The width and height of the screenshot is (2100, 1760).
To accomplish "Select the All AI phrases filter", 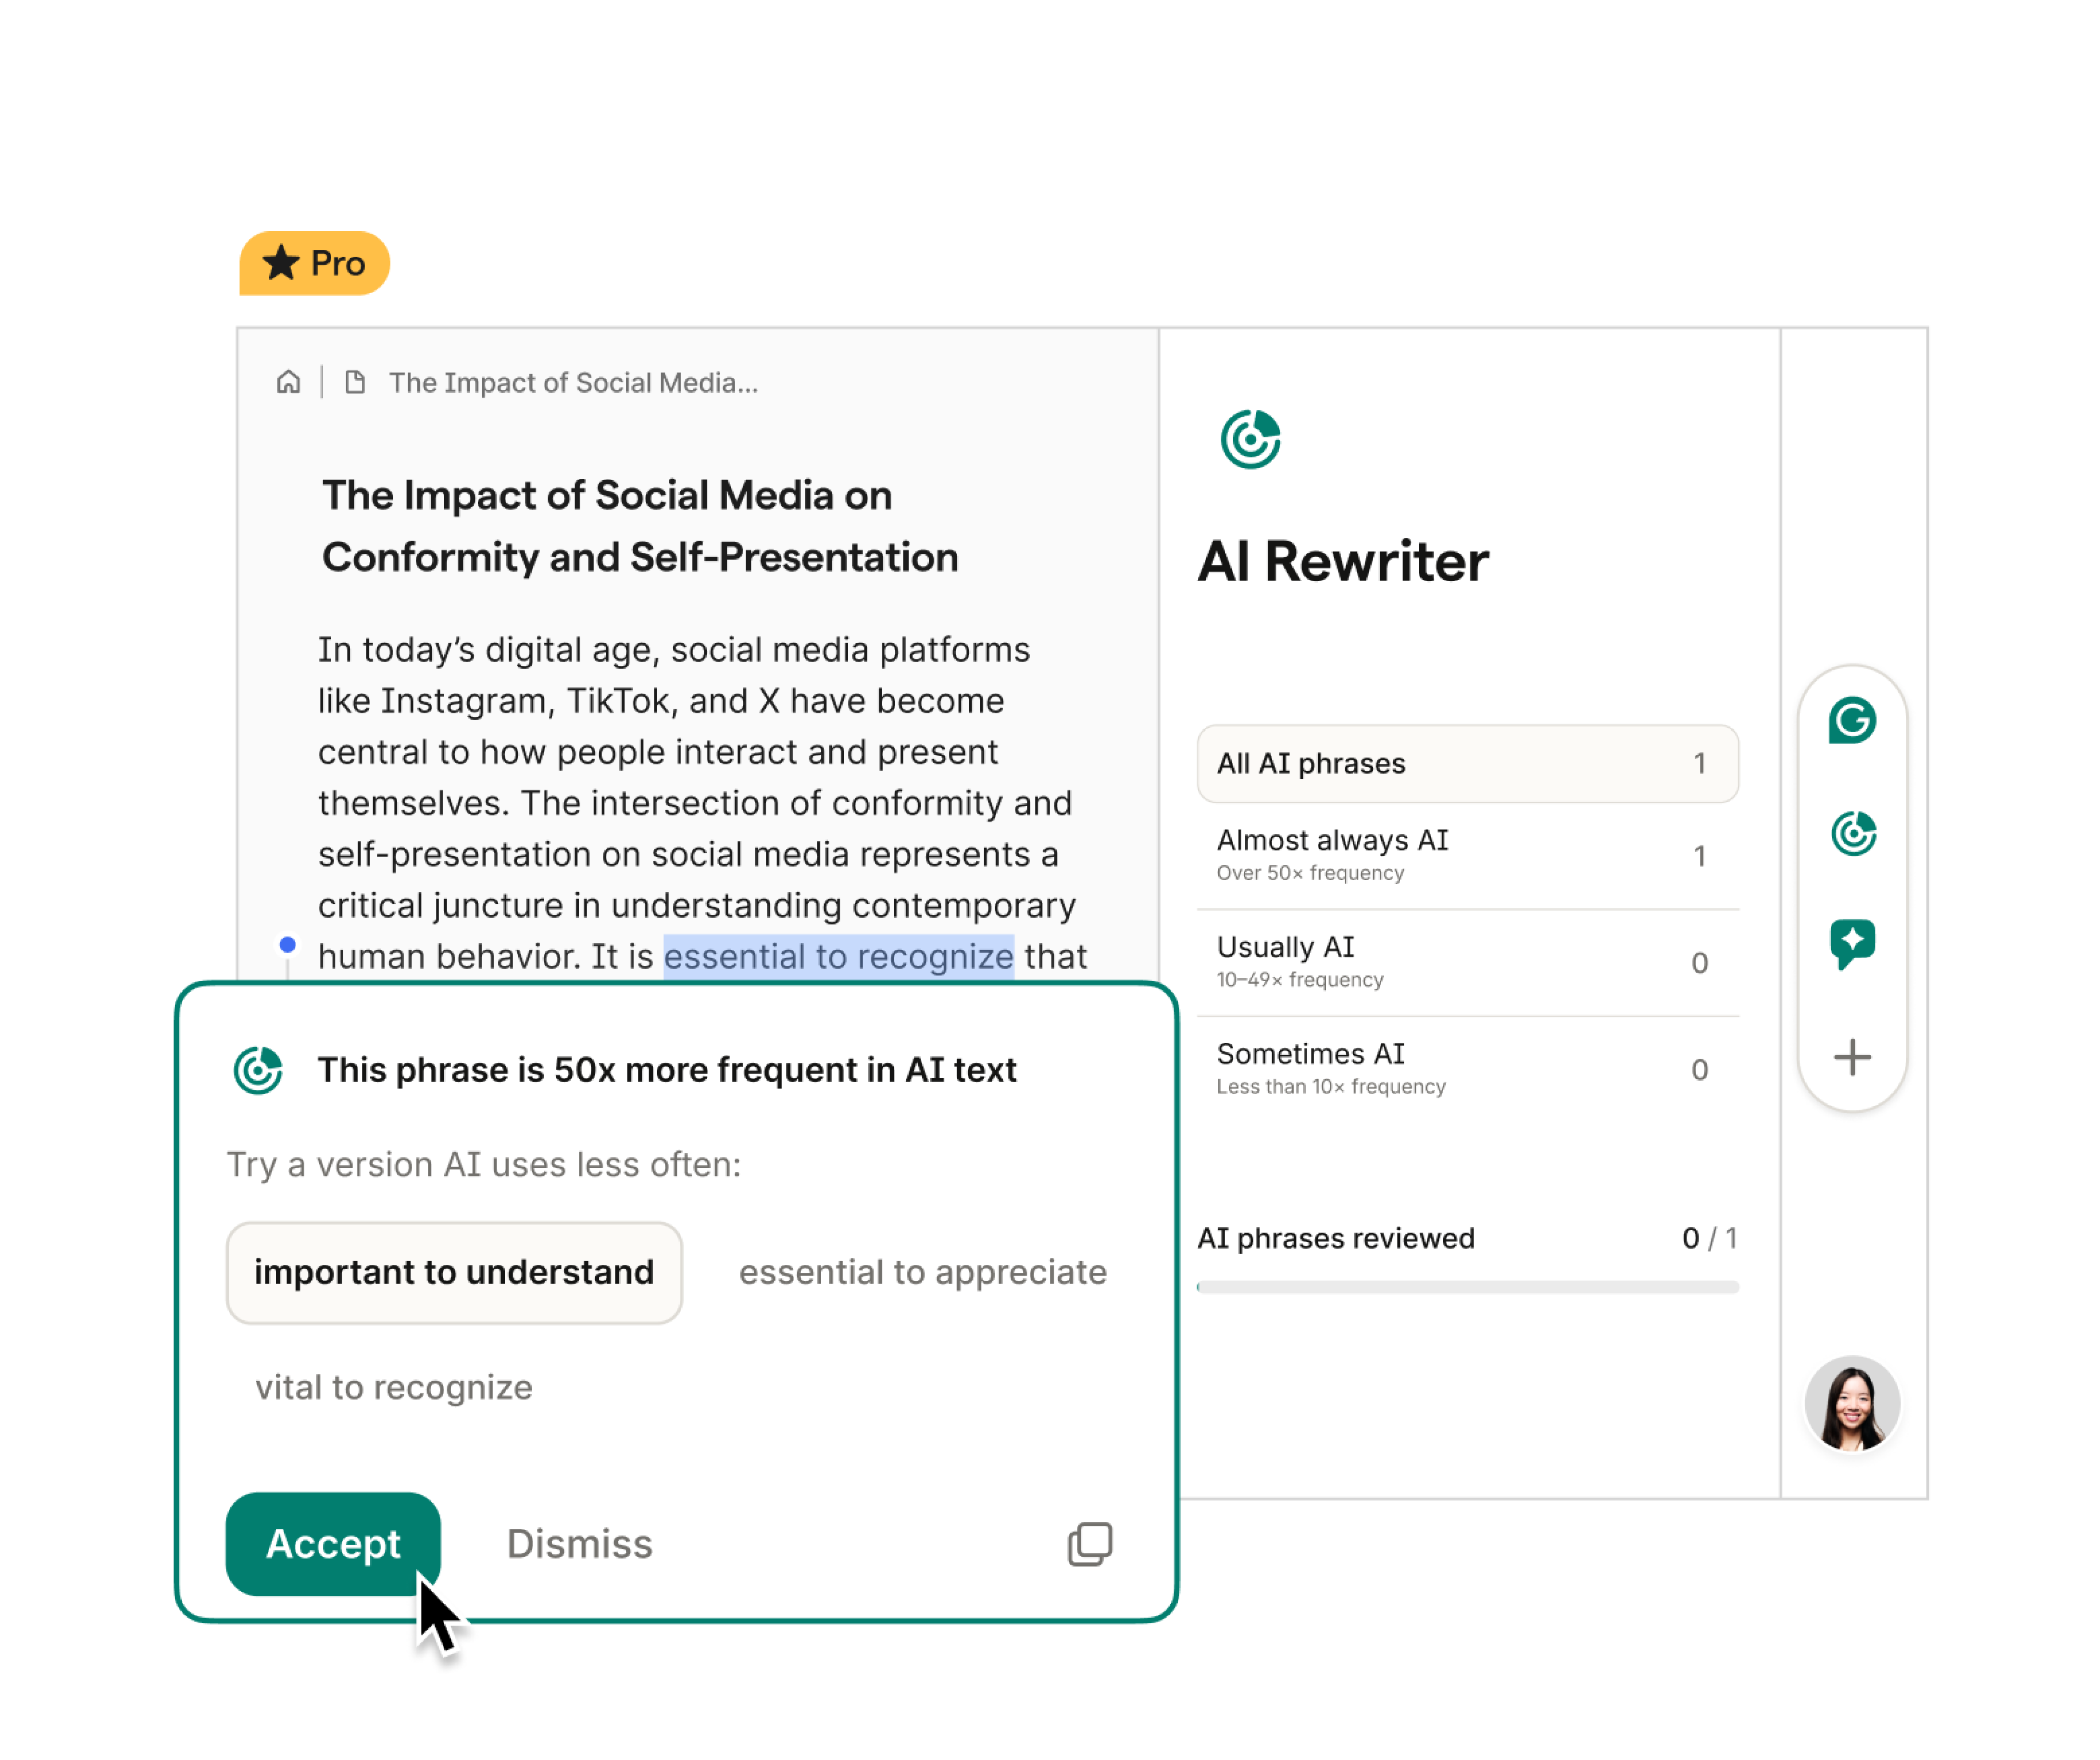I will pos(1467,763).
